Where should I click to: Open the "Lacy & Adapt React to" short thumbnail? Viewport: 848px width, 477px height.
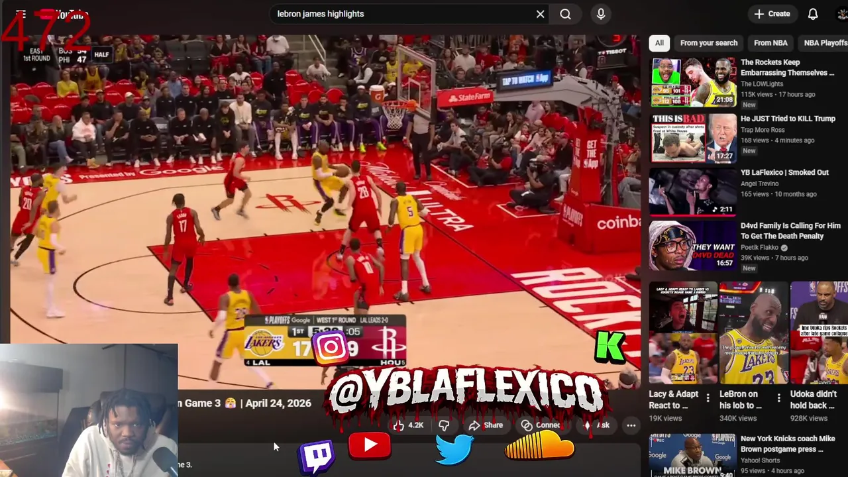pyautogui.click(x=683, y=333)
